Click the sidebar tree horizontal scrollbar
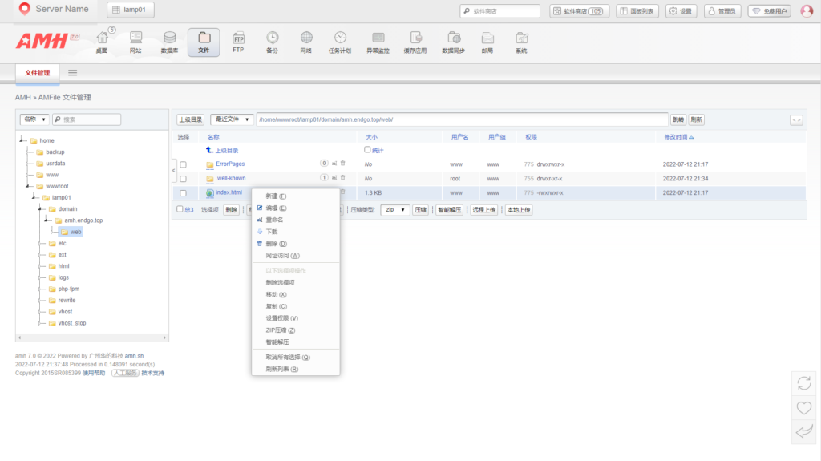This screenshot has width=821, height=461. pos(91,338)
